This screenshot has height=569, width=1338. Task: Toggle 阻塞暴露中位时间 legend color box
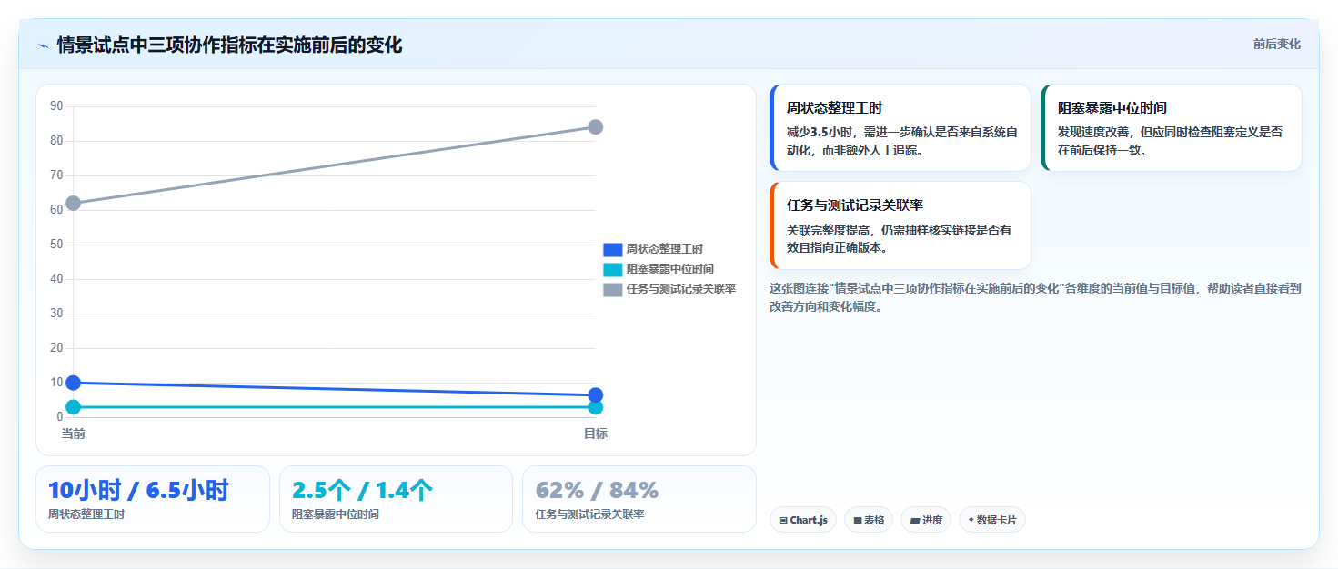click(x=613, y=269)
